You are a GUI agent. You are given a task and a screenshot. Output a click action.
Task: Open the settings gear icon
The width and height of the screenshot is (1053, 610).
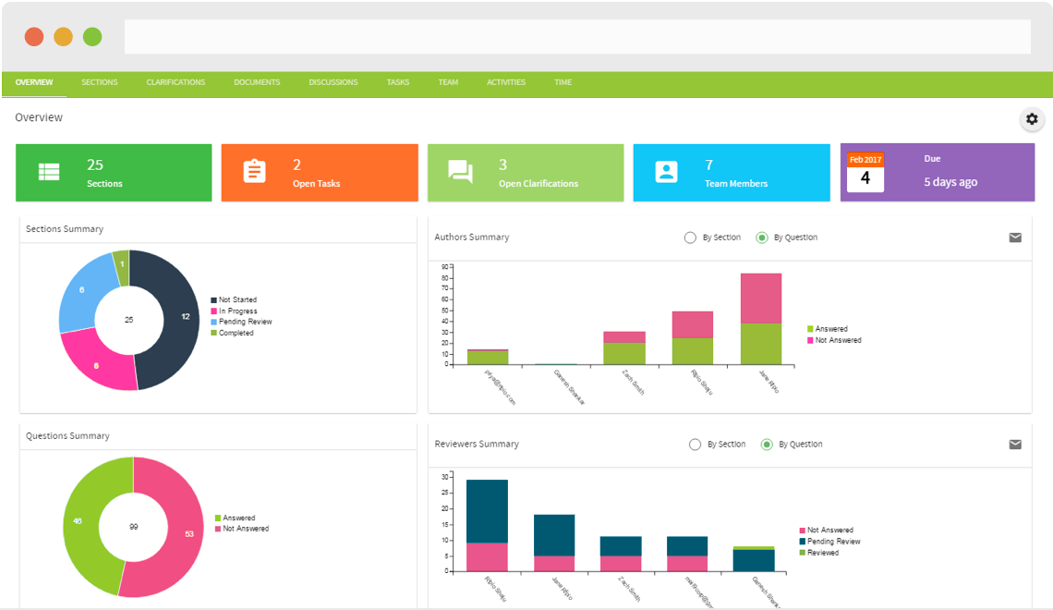pos(1032,119)
